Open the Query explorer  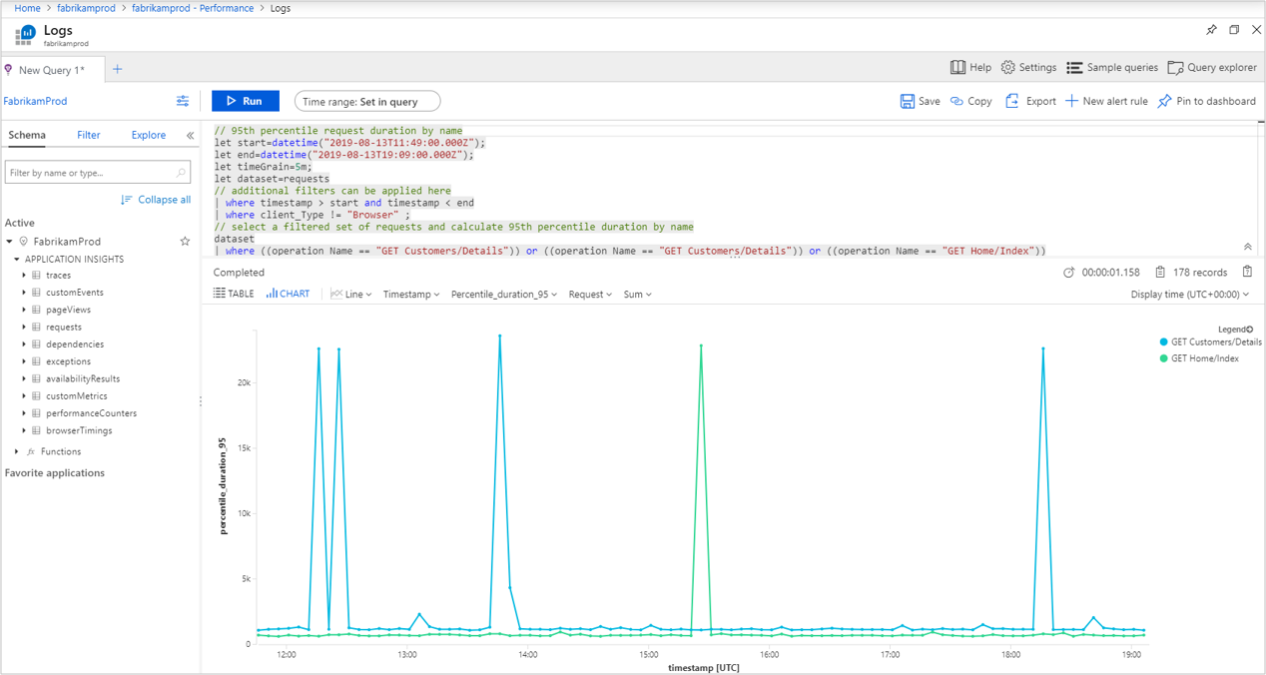coord(1212,68)
